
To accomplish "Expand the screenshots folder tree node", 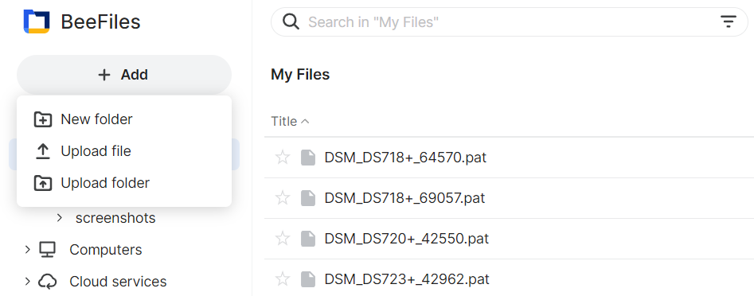I will pyautogui.click(x=59, y=218).
